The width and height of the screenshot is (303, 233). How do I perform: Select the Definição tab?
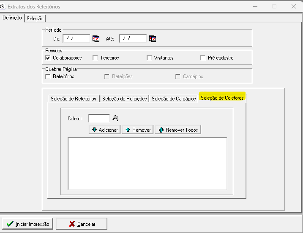[12, 18]
